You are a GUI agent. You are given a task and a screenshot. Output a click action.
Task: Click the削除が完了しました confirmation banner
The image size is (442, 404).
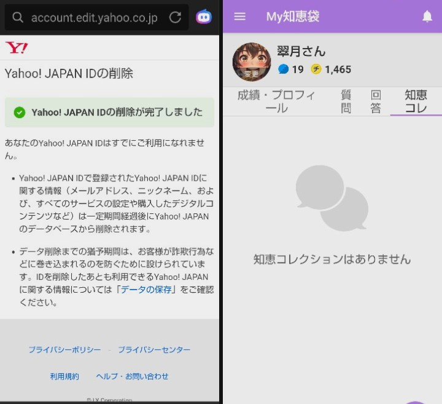pyautogui.click(x=109, y=113)
